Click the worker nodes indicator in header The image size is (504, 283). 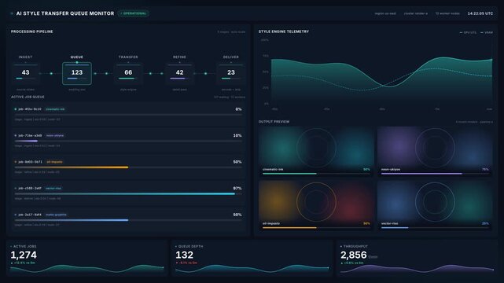tap(447, 13)
